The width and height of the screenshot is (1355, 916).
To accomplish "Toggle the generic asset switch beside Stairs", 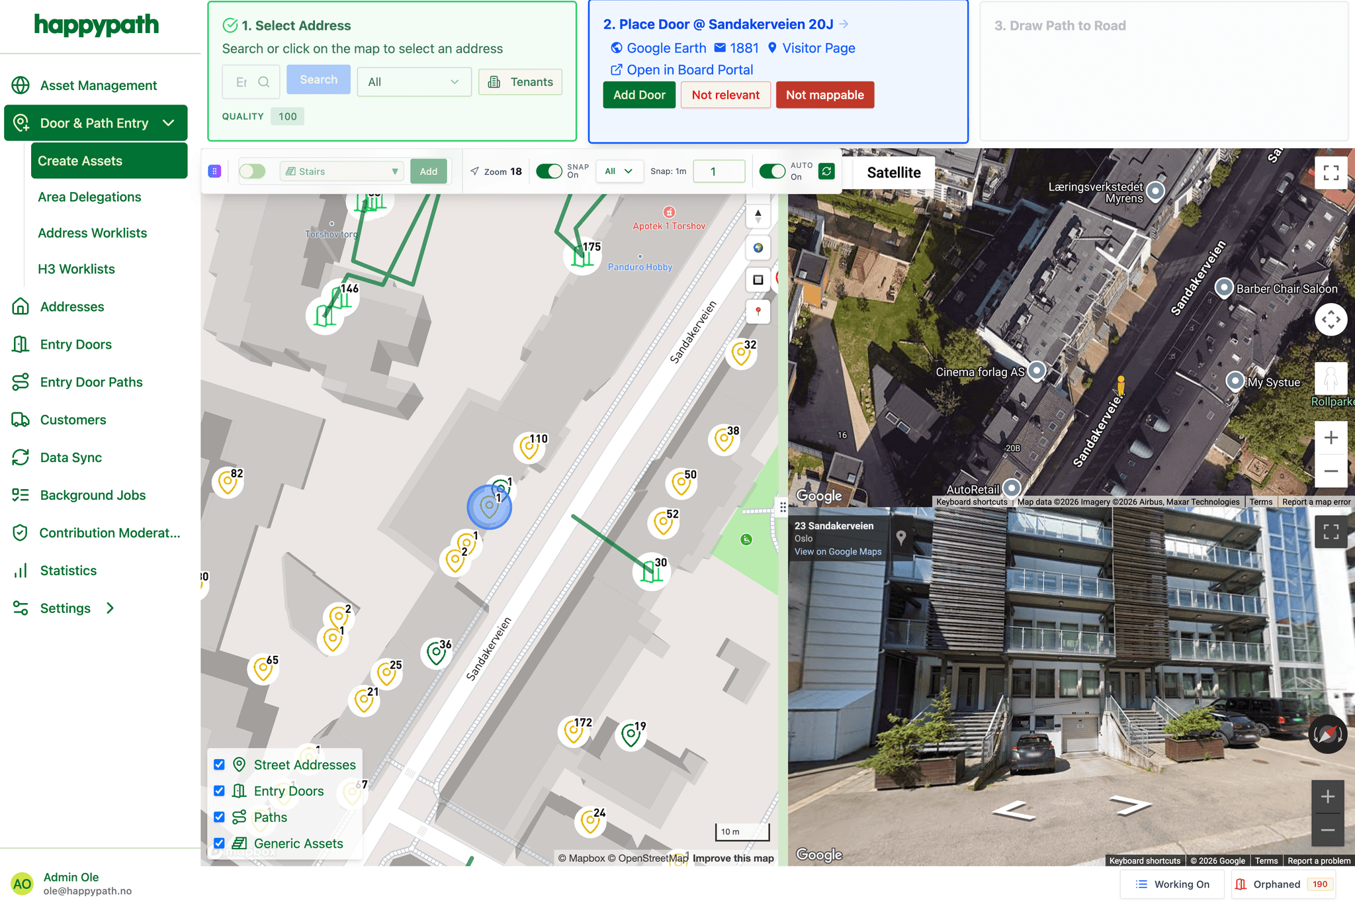I will 253,171.
